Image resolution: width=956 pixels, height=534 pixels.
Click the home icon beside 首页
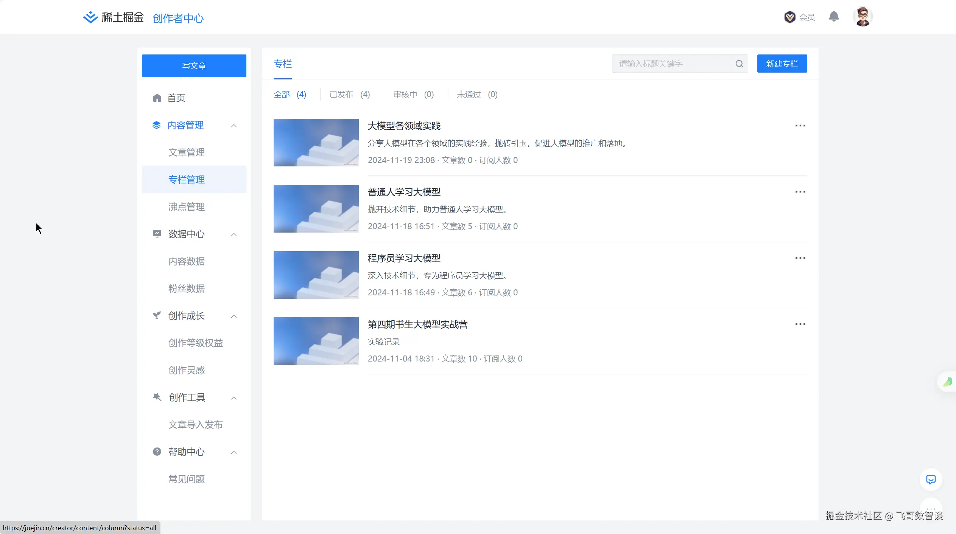157,97
